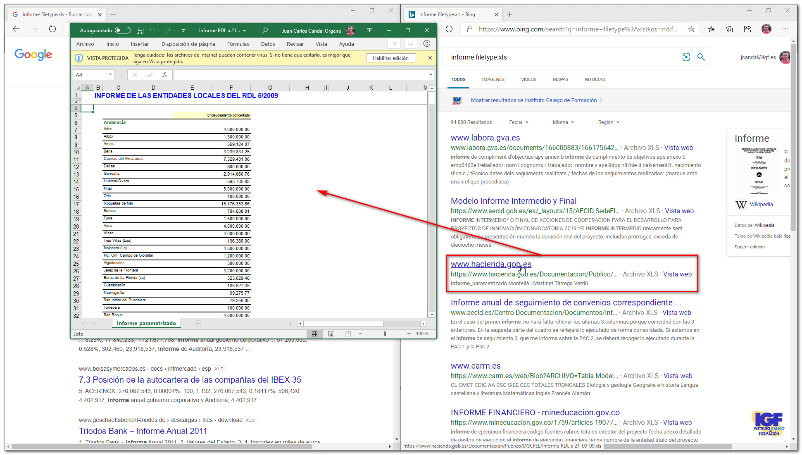Open the Datos ribbon tab
The width and height of the screenshot is (802, 455).
(x=268, y=44)
